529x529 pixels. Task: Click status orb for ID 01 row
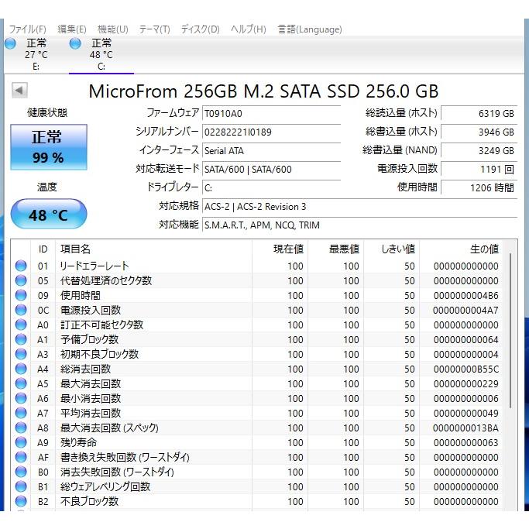click(x=21, y=266)
